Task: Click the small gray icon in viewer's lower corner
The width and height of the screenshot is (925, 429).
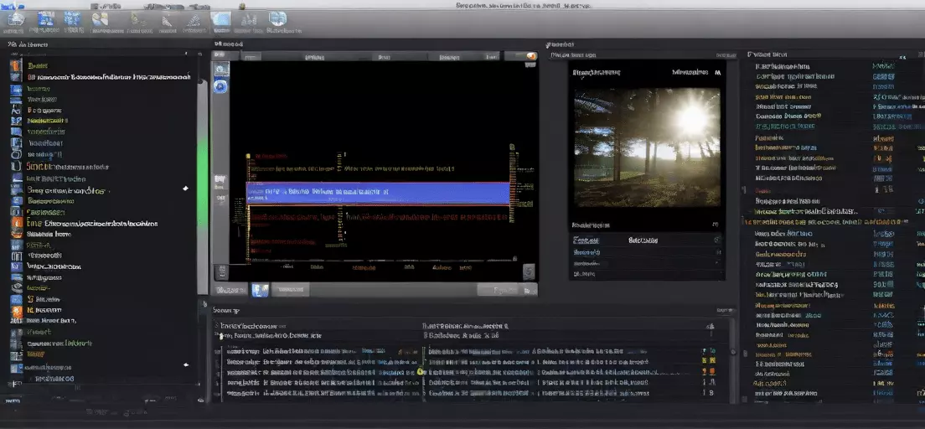Action: [x=529, y=271]
